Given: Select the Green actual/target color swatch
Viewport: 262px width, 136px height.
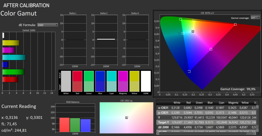Looking at the screenshot, I should pos(89,81).
